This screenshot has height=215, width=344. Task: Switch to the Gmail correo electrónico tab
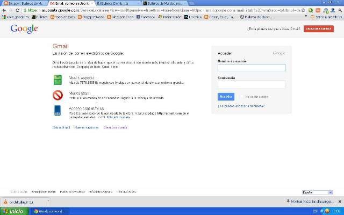click(x=71, y=3)
